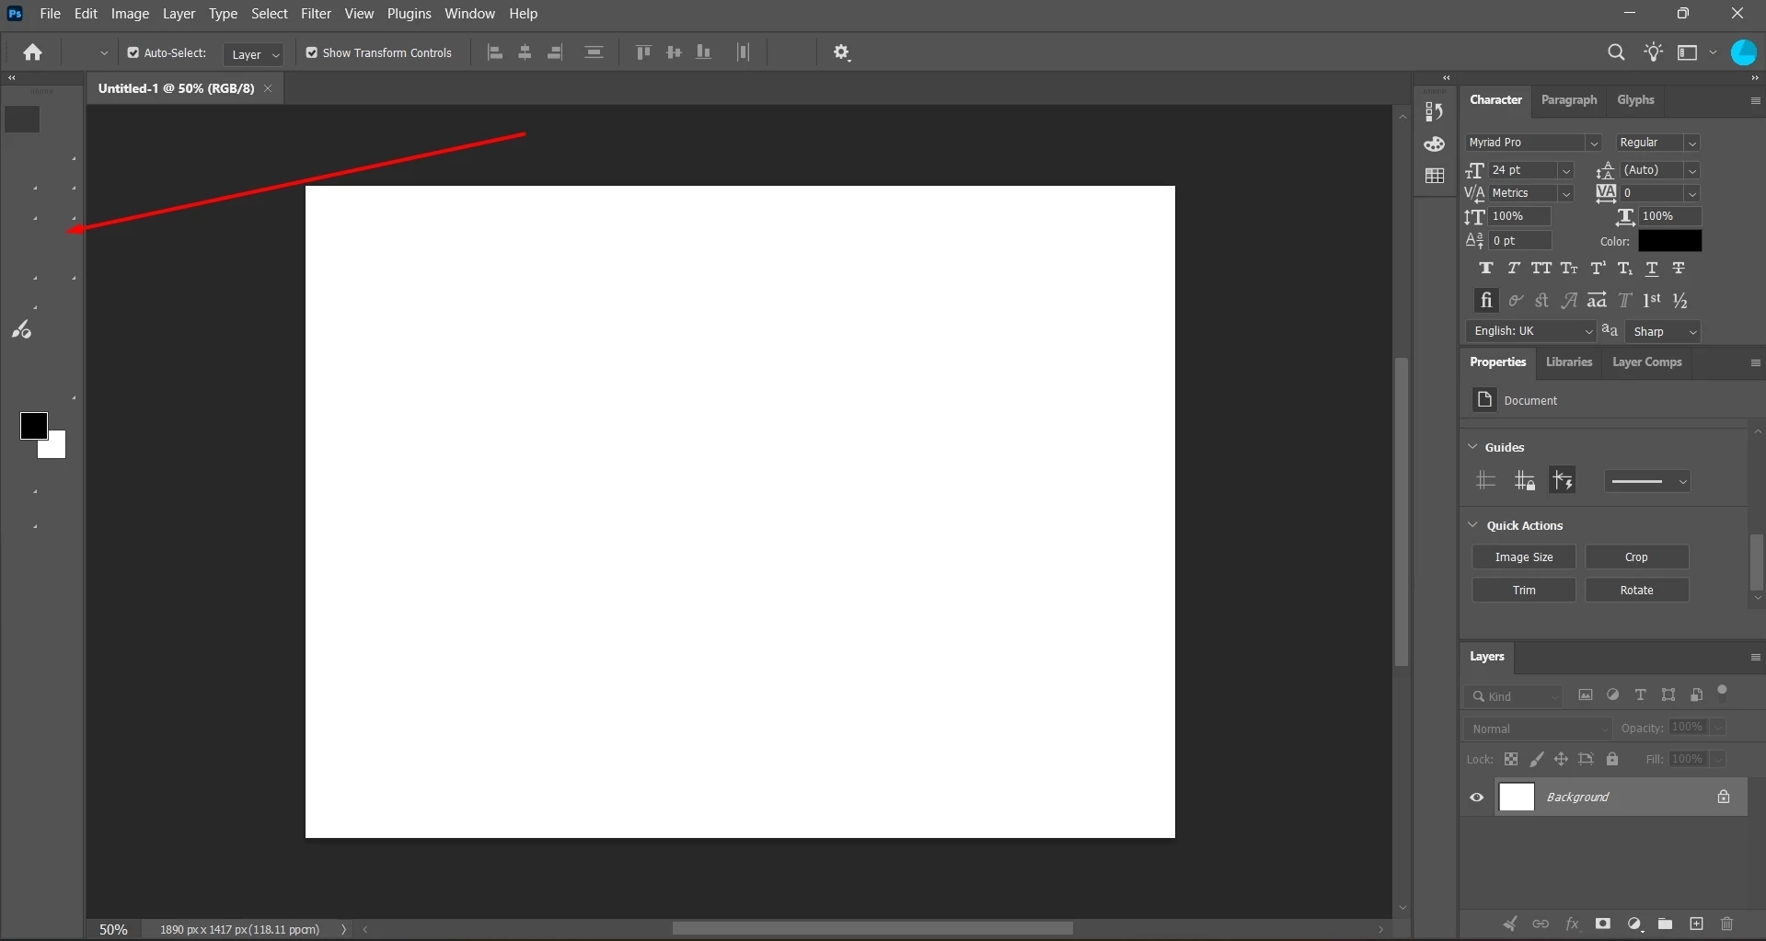The image size is (1766, 941).
Task: Click the Image Size button
Action: [1524, 557]
